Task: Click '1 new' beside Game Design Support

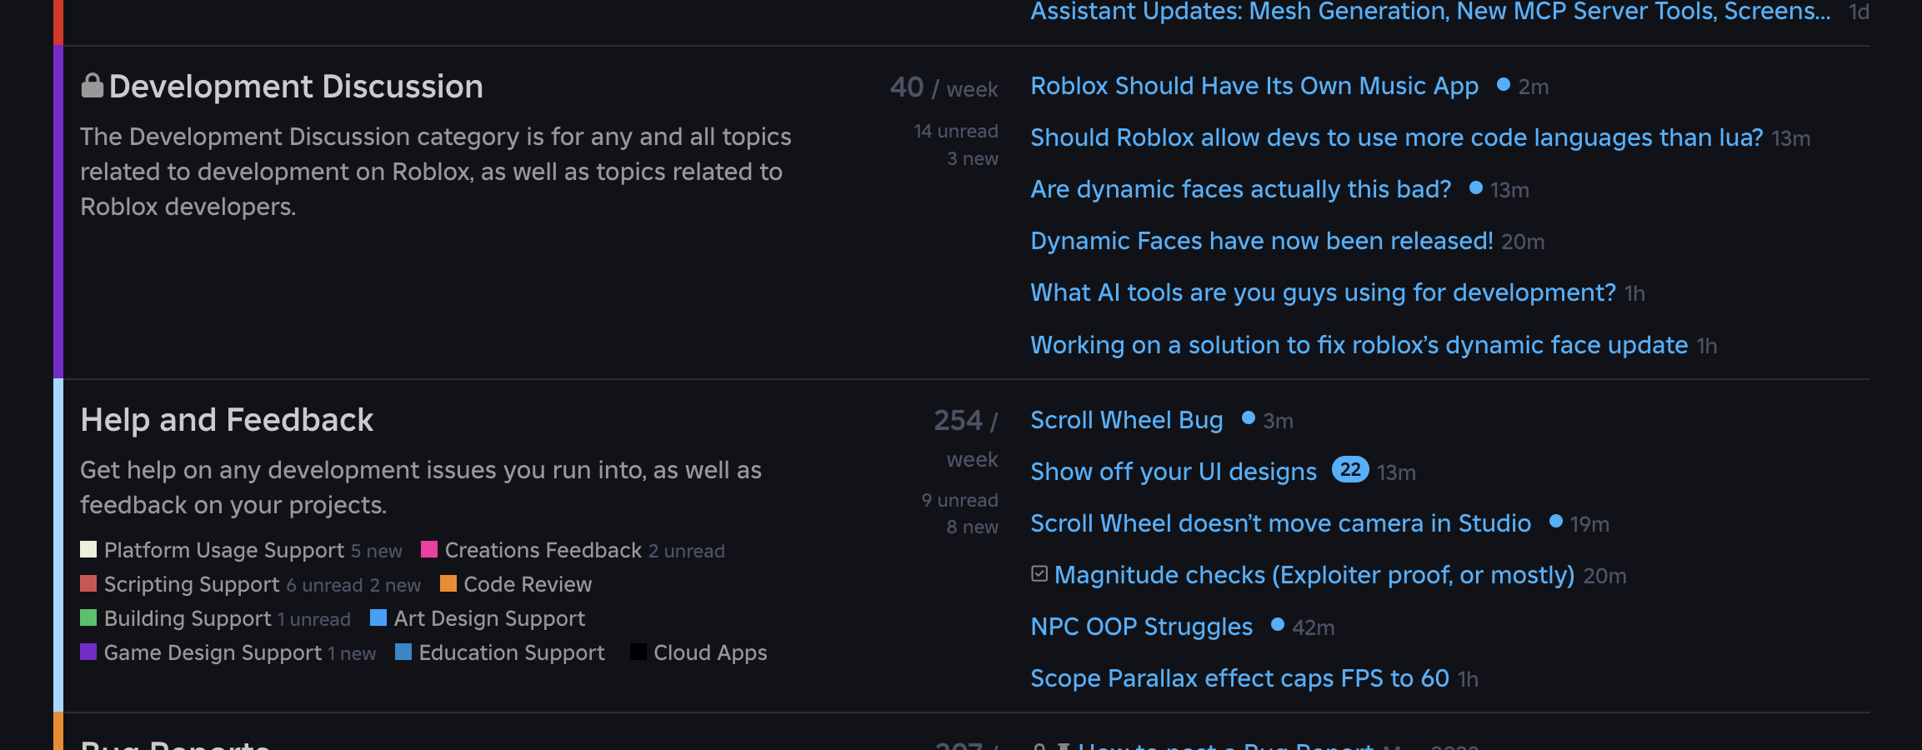Action: pos(352,654)
